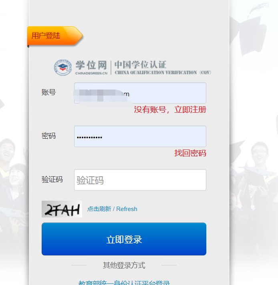The image size is (278, 285).
Task: Click the CHINA QUALIFICATION VERIFICATION (CQV) subtitle
Action: [163, 72]
